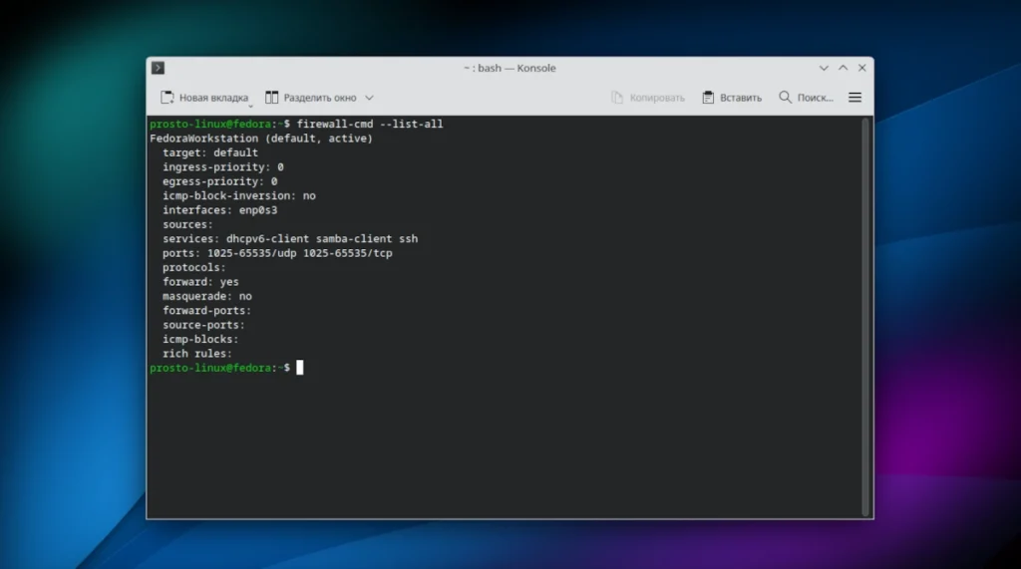1021x569 pixels.
Task: Click the 'forward: yes' line
Action: (x=200, y=281)
